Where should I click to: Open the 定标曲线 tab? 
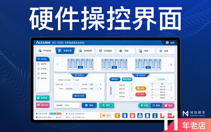105,51
